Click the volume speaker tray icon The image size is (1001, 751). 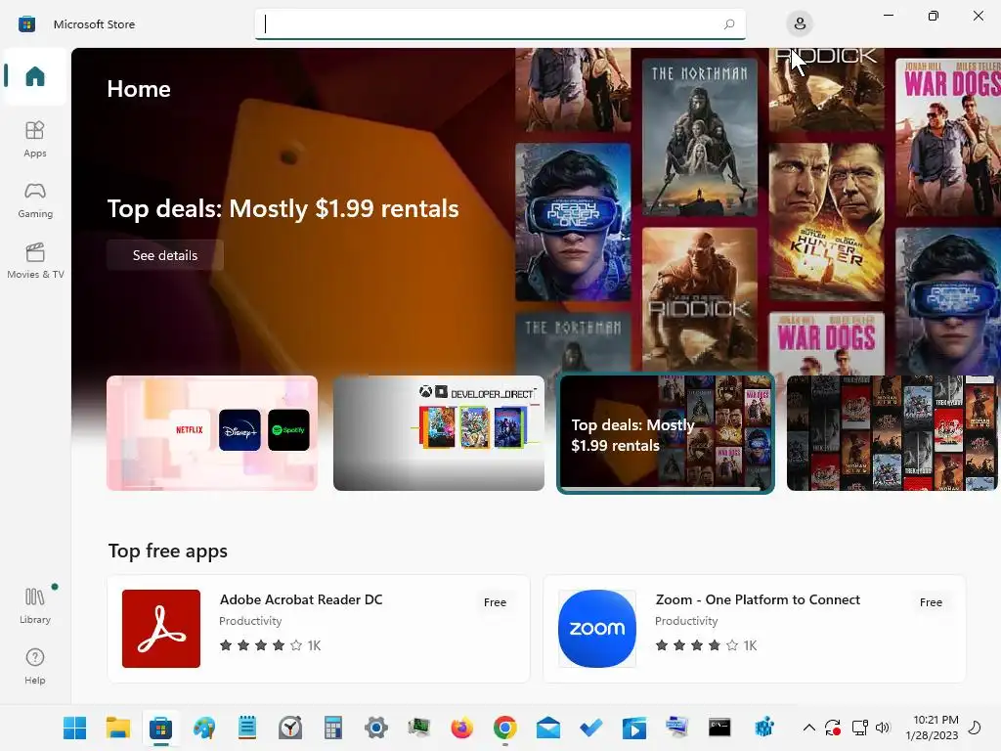tap(883, 728)
